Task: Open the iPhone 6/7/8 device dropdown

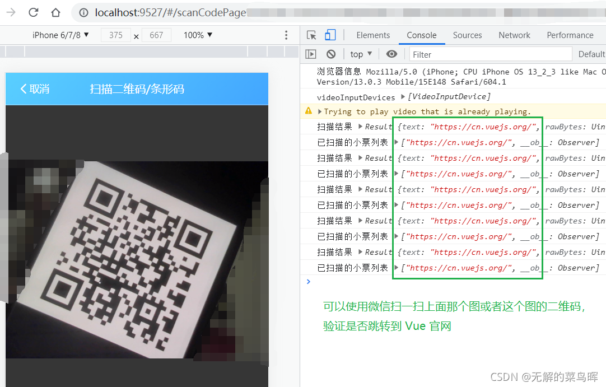Action: [x=60, y=35]
